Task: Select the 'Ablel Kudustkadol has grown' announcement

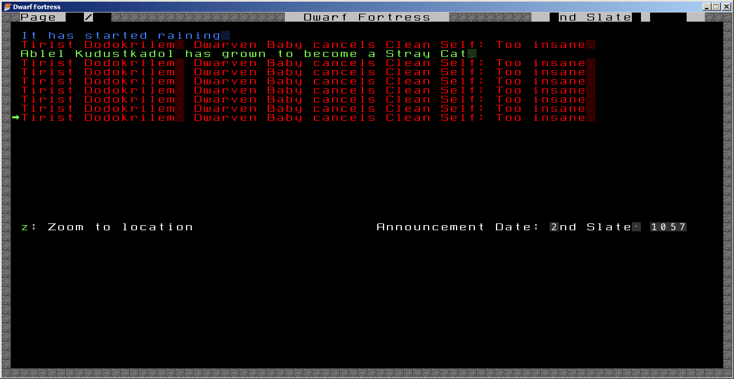Action: click(x=248, y=54)
